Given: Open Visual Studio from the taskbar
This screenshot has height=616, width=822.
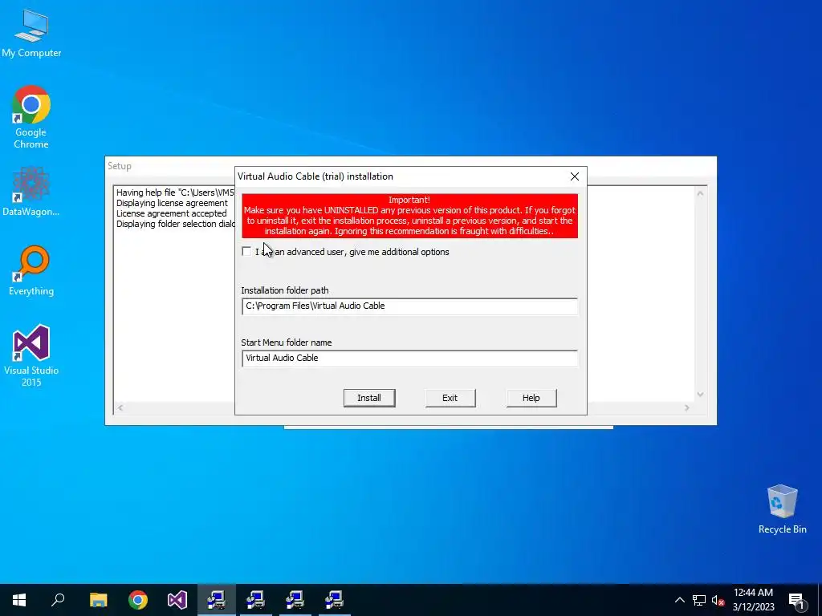Looking at the screenshot, I should [177, 600].
